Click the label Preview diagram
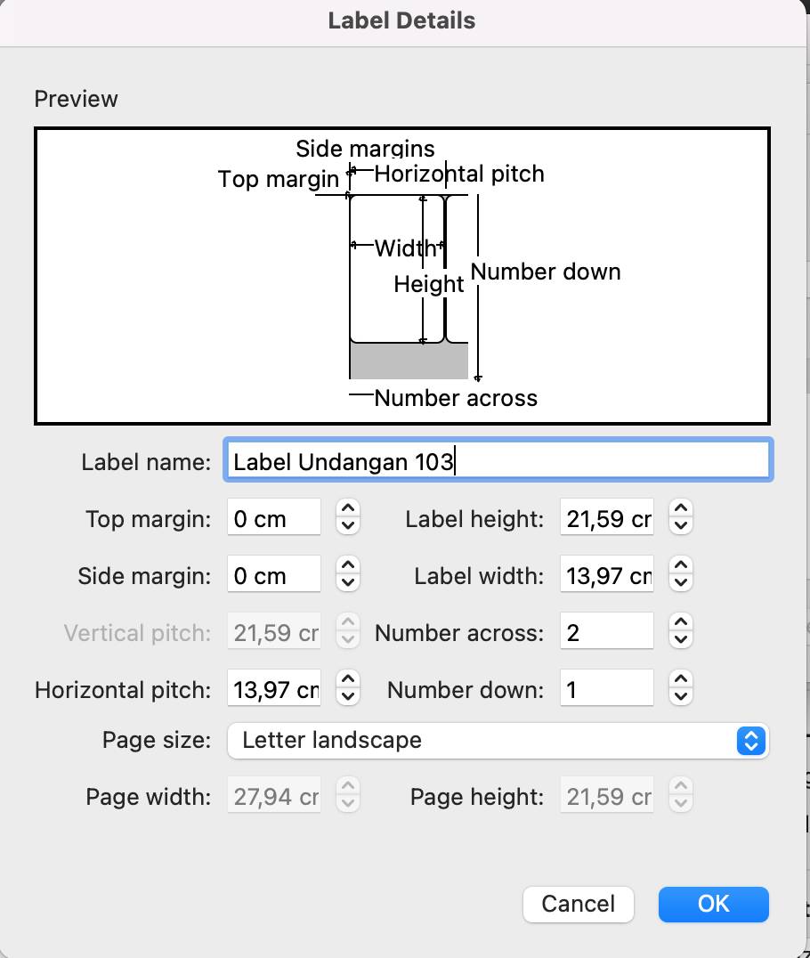Viewport: 810px width, 958px height. click(402, 275)
